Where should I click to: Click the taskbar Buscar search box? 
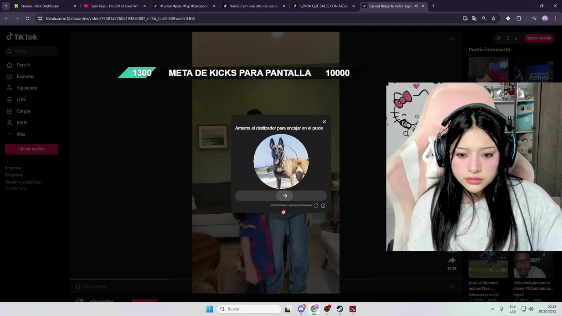pyautogui.click(x=249, y=309)
